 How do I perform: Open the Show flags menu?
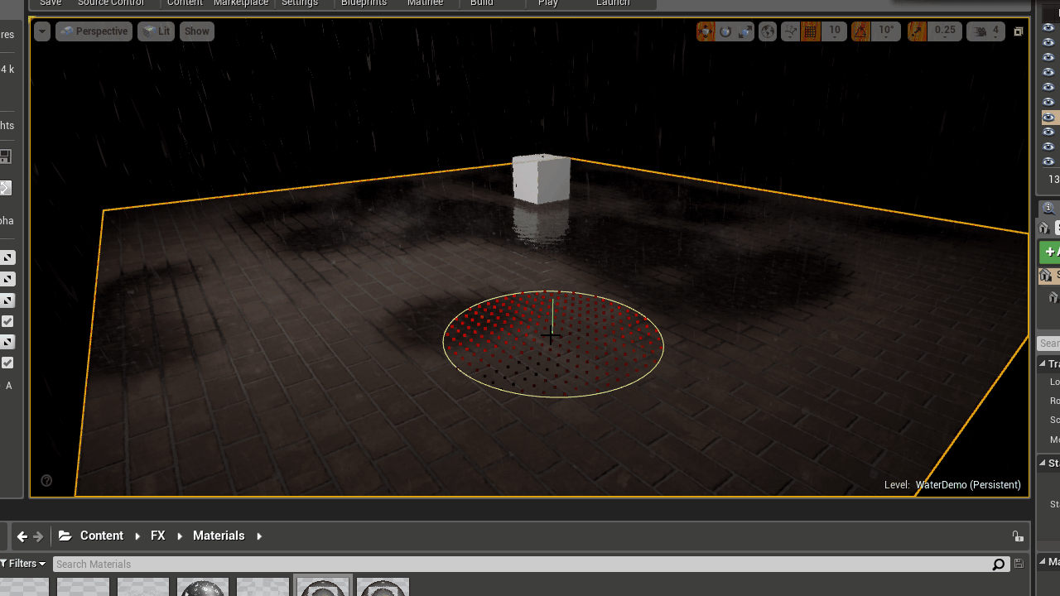[x=197, y=31]
